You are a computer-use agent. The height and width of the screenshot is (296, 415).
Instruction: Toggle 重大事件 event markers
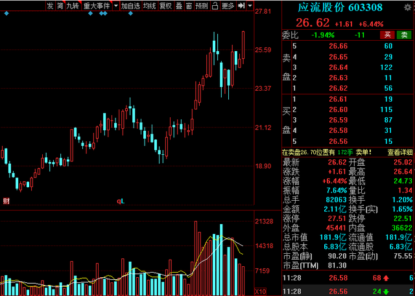click(97, 6)
